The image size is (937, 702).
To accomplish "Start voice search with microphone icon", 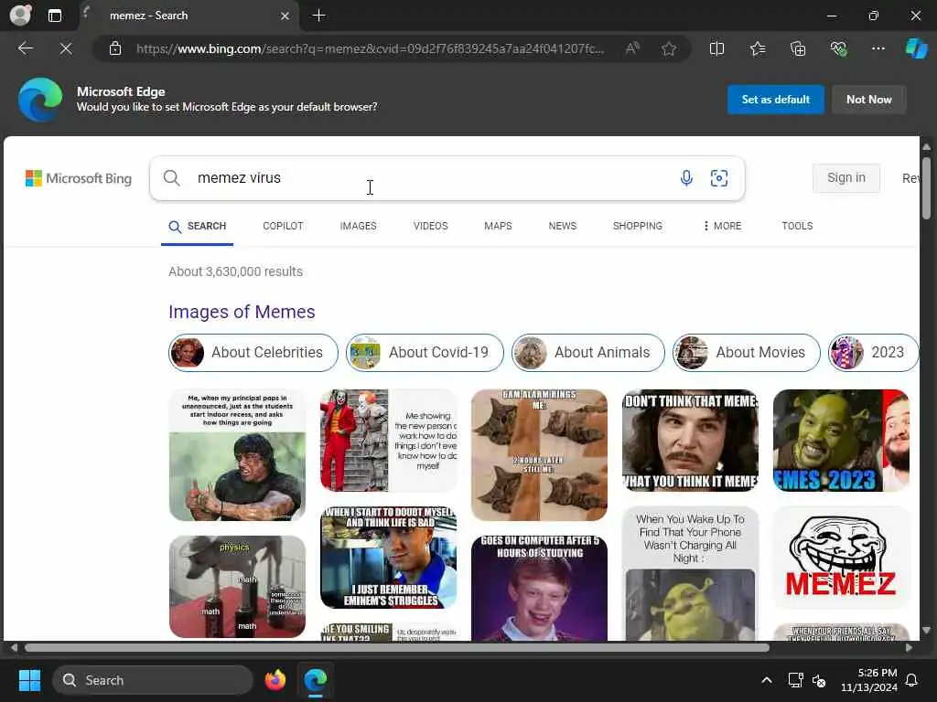I will [x=686, y=178].
